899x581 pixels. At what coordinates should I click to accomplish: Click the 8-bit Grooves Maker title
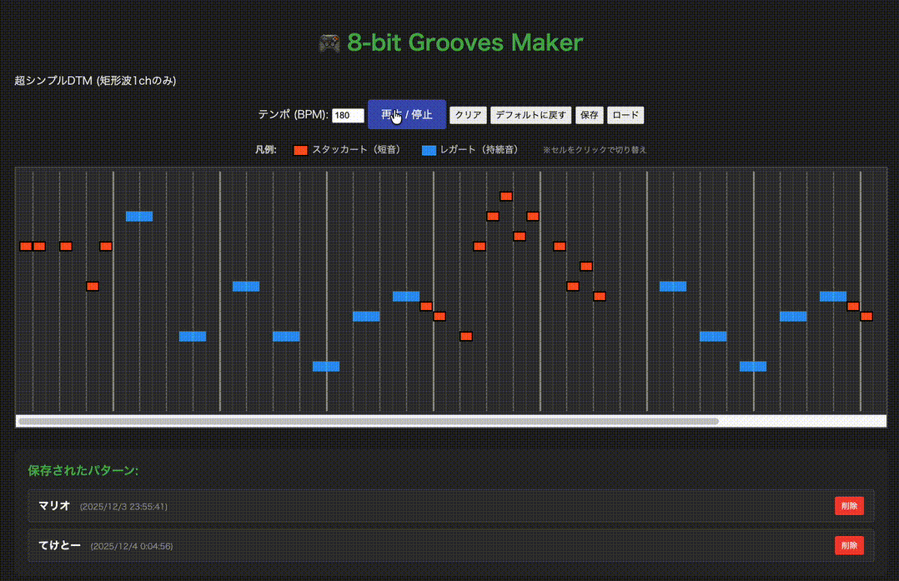click(465, 43)
